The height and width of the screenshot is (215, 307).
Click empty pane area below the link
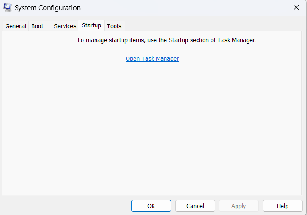pyautogui.click(x=152, y=130)
